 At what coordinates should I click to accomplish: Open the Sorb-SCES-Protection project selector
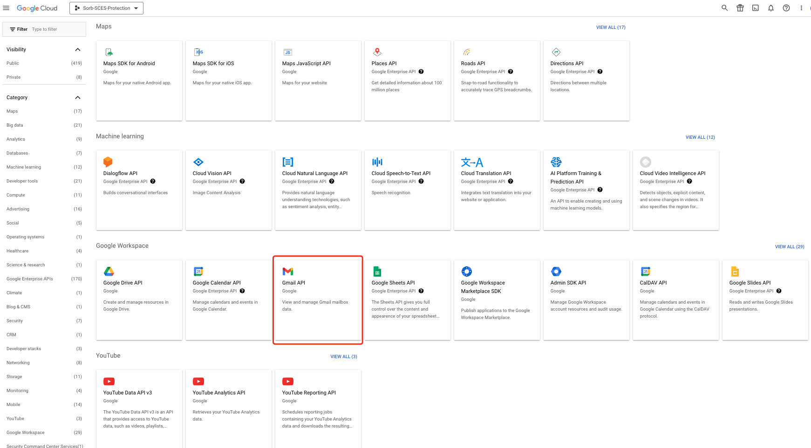tap(106, 8)
